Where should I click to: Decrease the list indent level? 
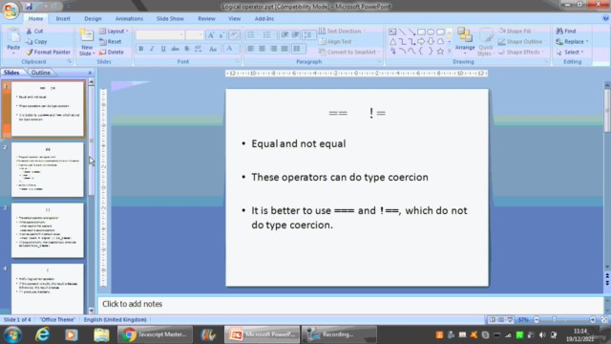pyautogui.click(x=284, y=35)
